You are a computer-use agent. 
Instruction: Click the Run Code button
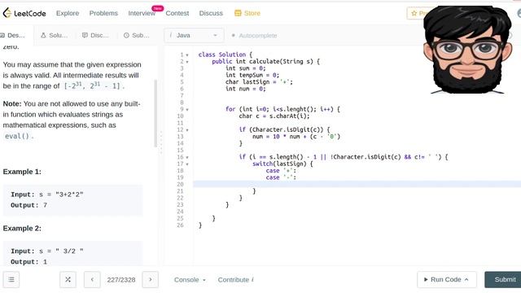[x=447, y=280]
